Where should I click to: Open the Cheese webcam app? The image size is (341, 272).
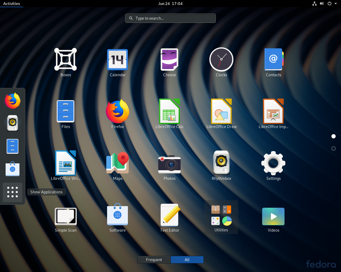coord(169,63)
